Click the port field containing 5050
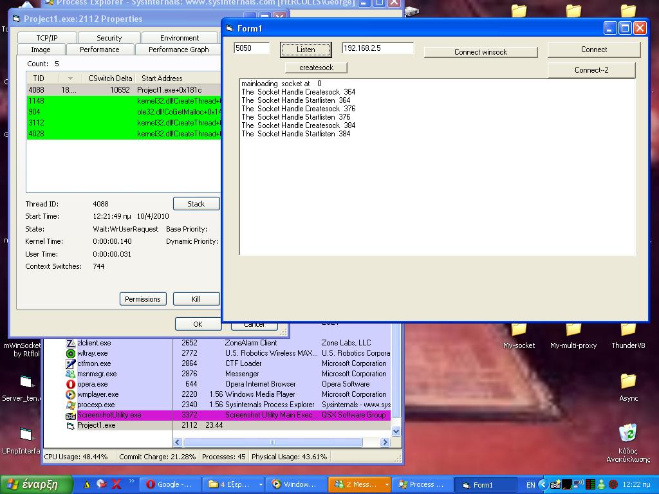 [252, 48]
